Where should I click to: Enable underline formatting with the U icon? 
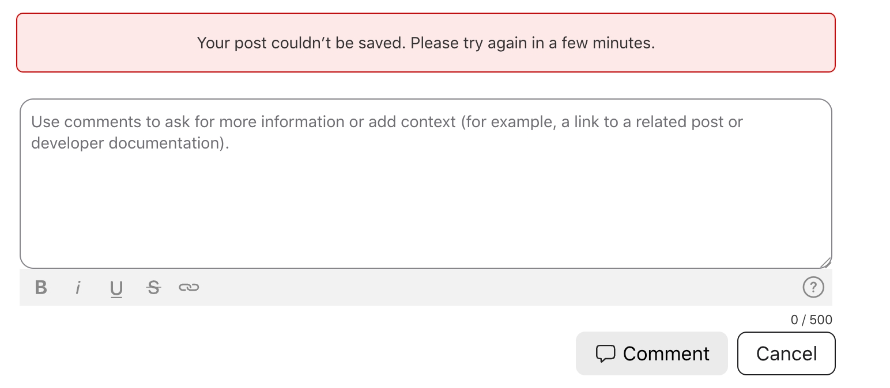[x=116, y=287]
